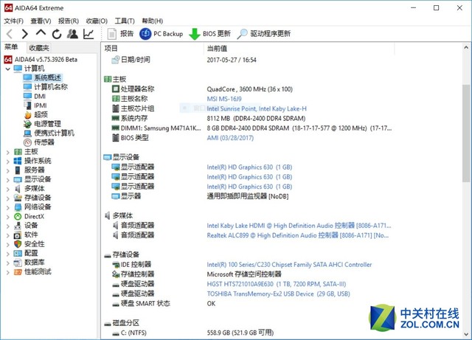The width and height of the screenshot is (472, 340).
Task: Select the 处理器名称 row
Action: pos(202,89)
